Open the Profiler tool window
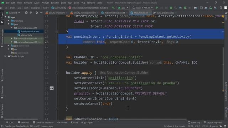228x128 pixels. (62, 123)
